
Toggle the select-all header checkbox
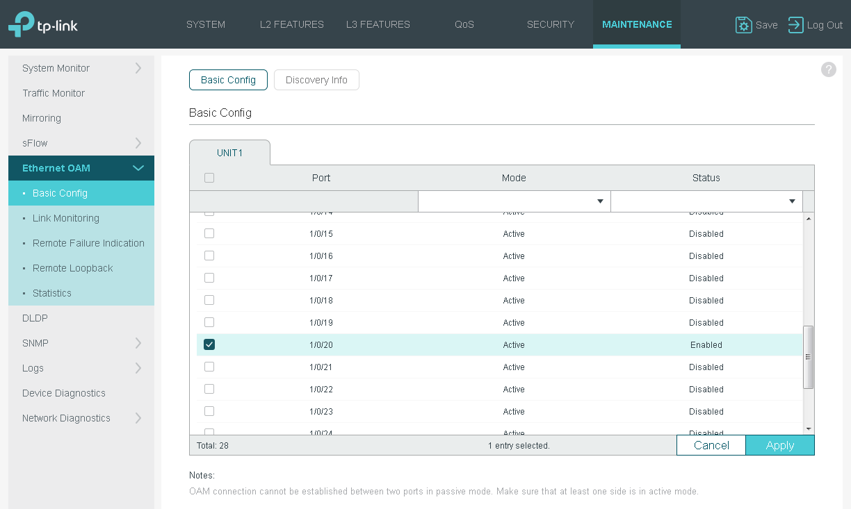click(209, 178)
